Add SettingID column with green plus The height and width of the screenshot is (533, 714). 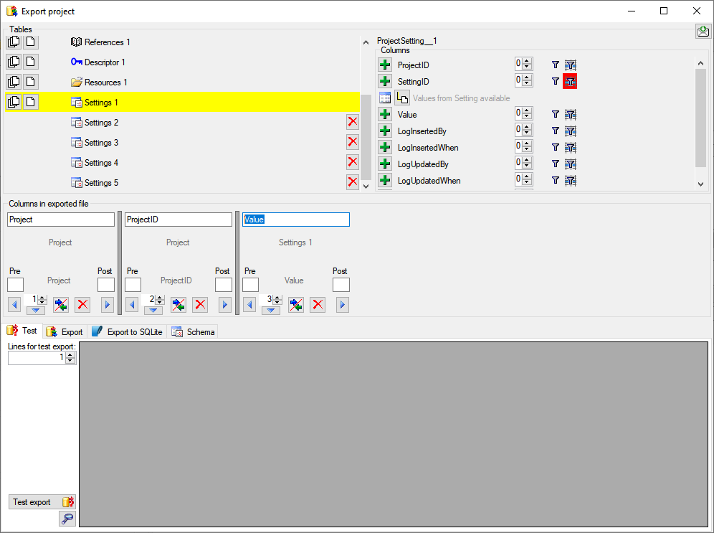(x=385, y=81)
